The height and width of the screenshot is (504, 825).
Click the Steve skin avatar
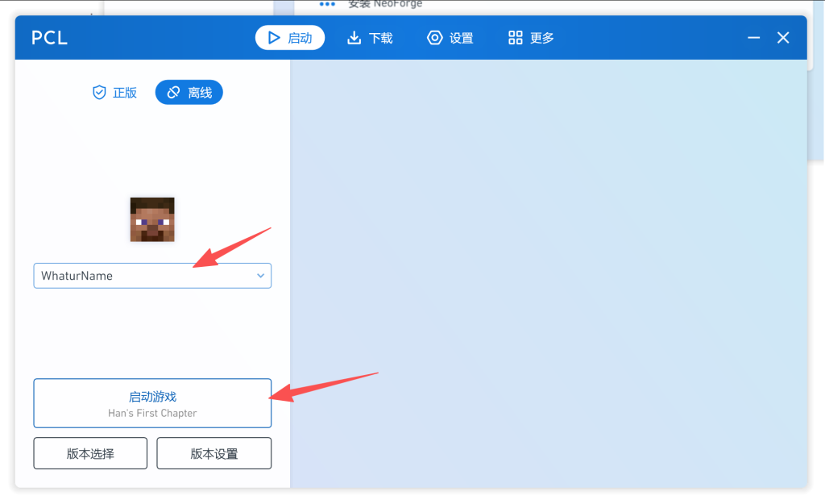152,219
